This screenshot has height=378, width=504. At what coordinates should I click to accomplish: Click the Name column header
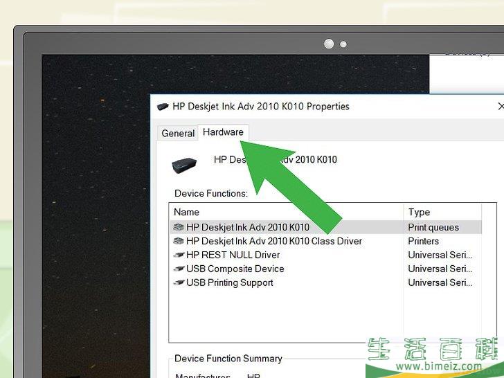286,212
